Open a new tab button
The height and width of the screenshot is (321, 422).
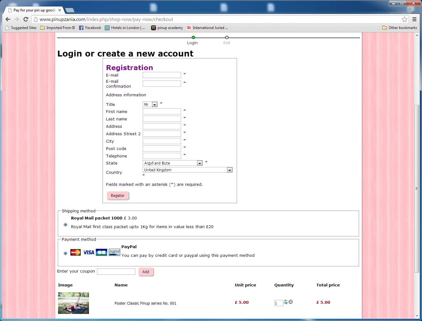click(x=70, y=10)
